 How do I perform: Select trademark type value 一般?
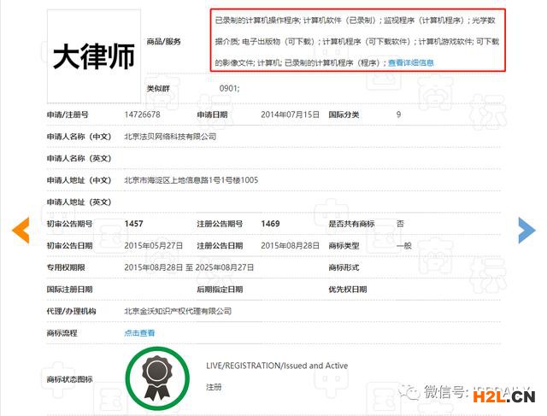[404, 245]
